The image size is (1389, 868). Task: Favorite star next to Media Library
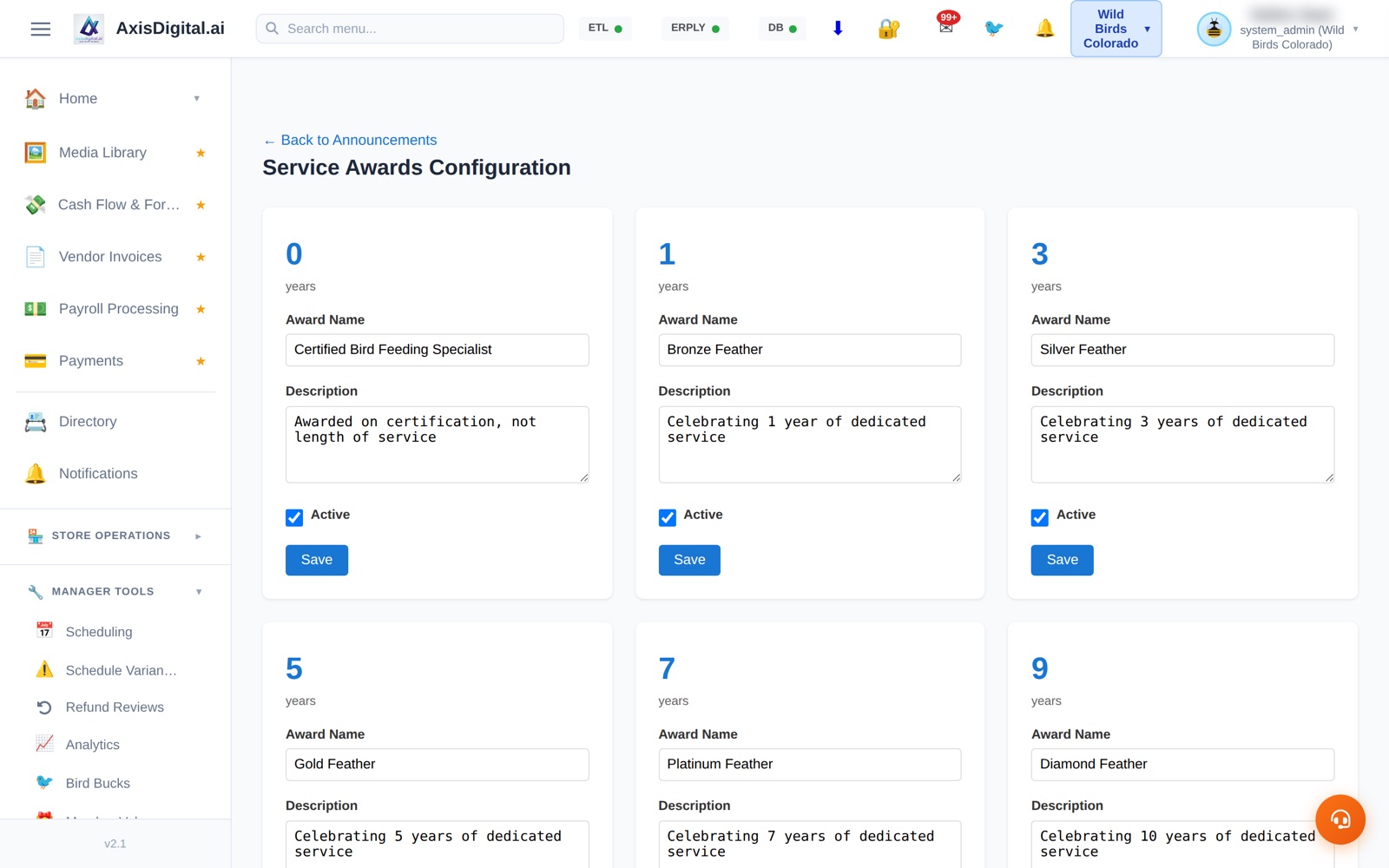pos(201,153)
